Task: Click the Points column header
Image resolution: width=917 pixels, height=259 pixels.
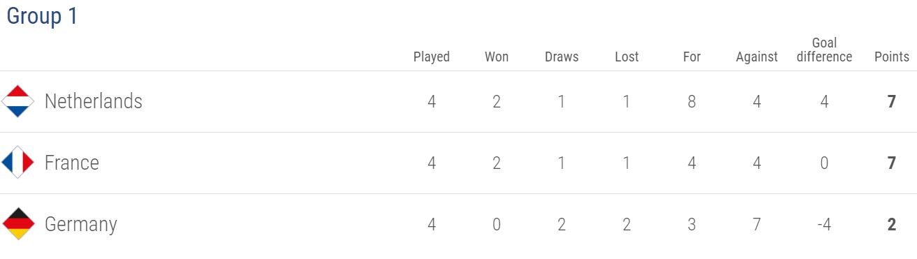Action: [892, 57]
